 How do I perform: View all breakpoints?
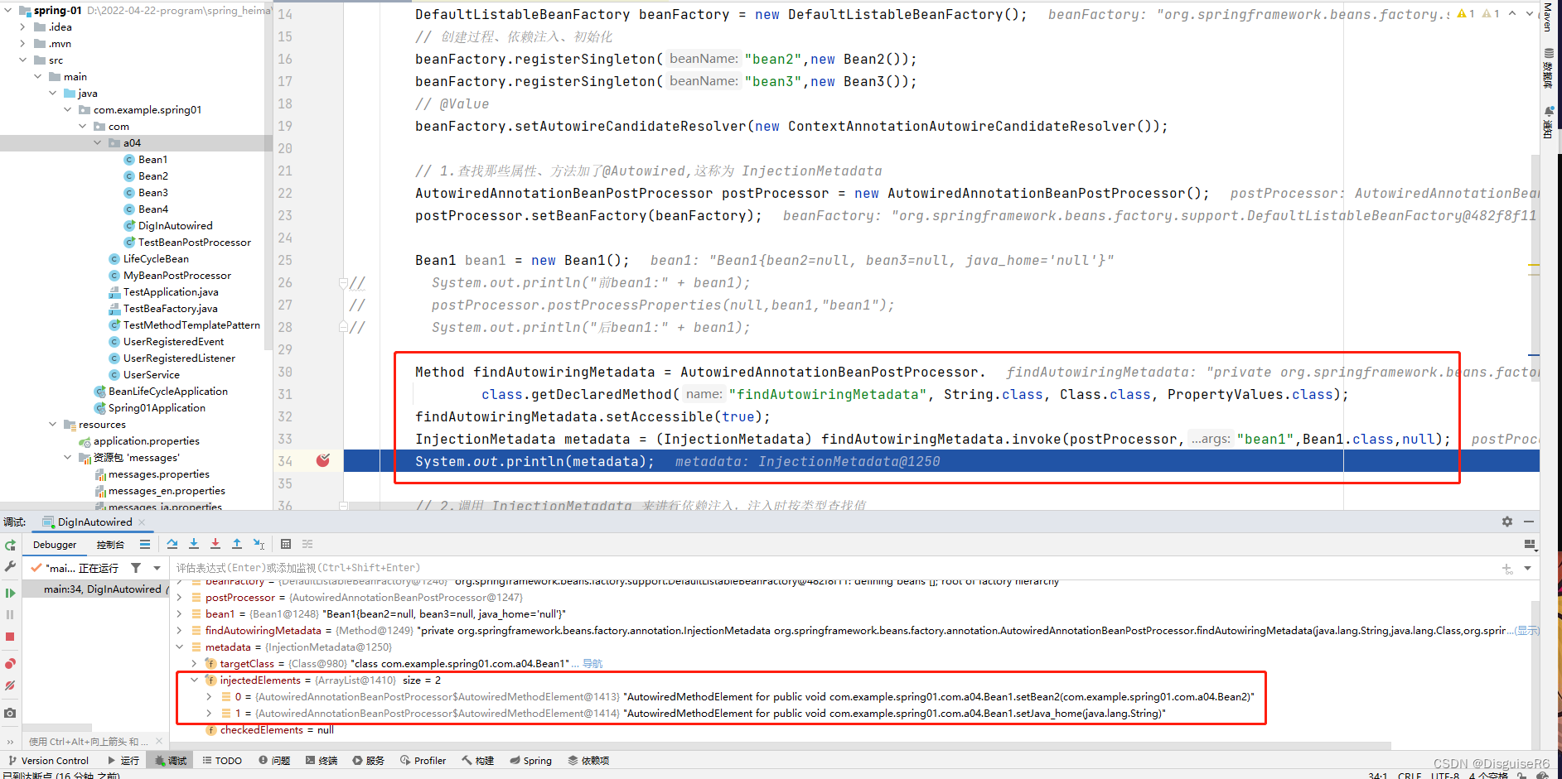click(10, 664)
